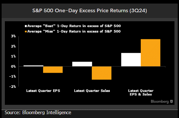Select the orange Latest Quarter Sales bar
The height and width of the screenshot is (118, 179).
coord(102,73)
